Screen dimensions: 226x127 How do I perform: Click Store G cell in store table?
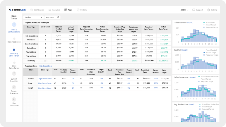[31, 79]
